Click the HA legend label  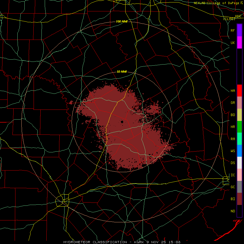233,91
